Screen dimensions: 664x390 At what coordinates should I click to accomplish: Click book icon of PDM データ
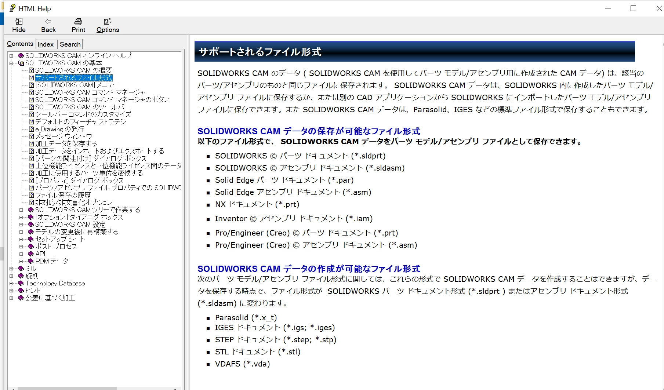pos(31,261)
